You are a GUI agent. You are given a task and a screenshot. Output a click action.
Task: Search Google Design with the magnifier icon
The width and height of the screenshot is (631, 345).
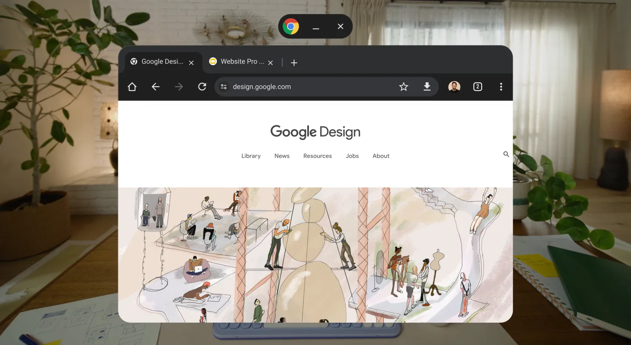(x=506, y=154)
